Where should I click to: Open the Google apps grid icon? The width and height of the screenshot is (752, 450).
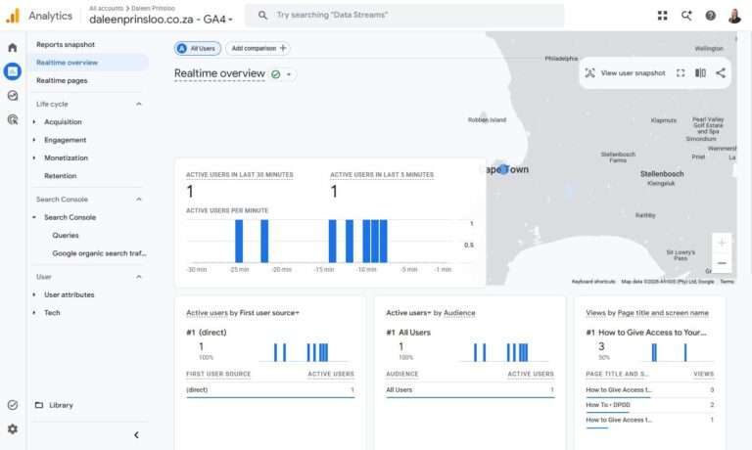click(662, 16)
